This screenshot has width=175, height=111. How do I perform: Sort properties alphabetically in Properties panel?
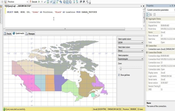151,14
